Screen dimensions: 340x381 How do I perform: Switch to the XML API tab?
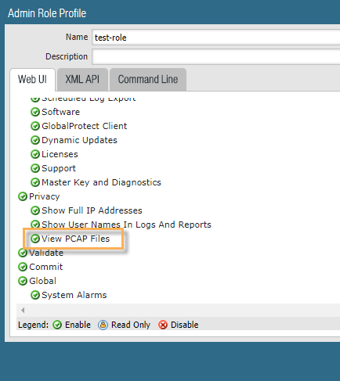click(82, 80)
